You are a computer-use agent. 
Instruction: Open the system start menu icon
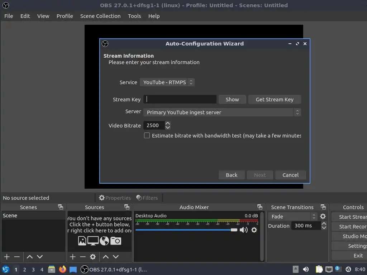[x=6, y=269]
